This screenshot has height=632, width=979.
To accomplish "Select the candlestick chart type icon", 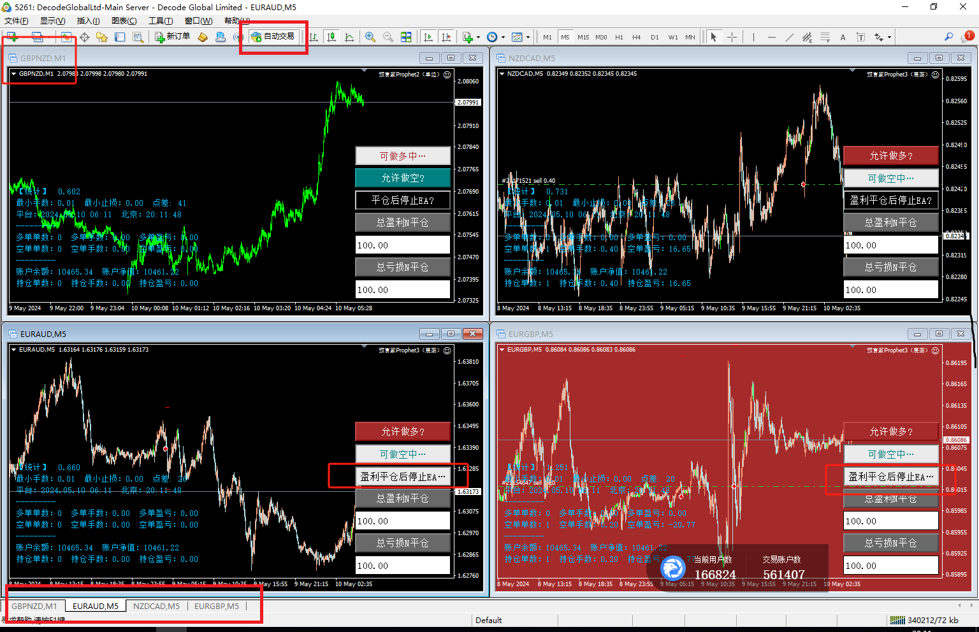I will 331,37.
